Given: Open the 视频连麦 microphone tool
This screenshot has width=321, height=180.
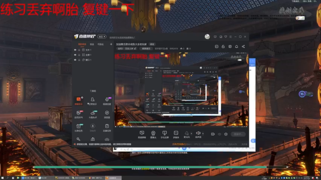Looking at the screenshot, I should coord(107,101).
